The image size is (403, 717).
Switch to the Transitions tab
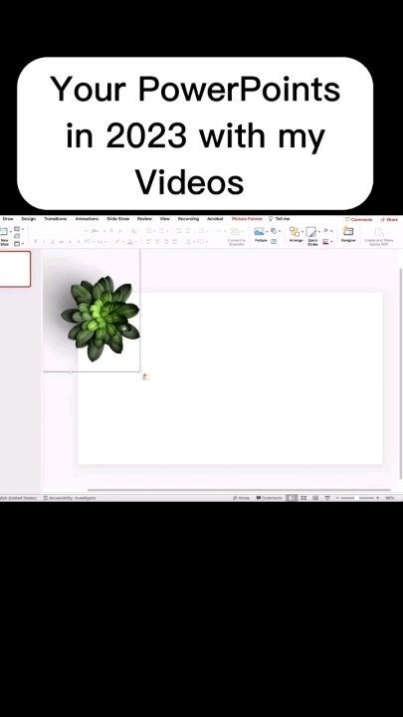(56, 219)
